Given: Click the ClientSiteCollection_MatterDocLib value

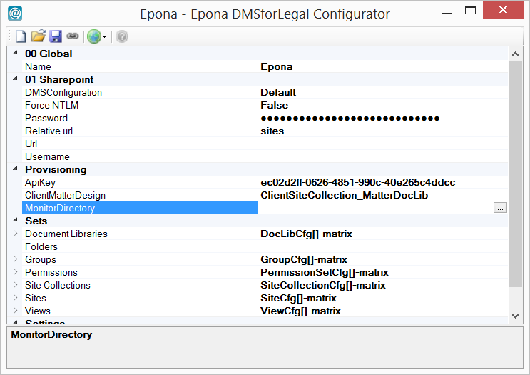Looking at the screenshot, I should coord(344,195).
